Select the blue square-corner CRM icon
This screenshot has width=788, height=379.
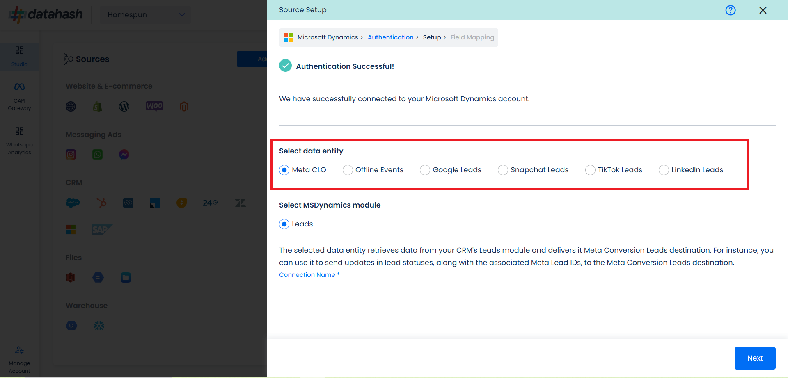(x=155, y=203)
